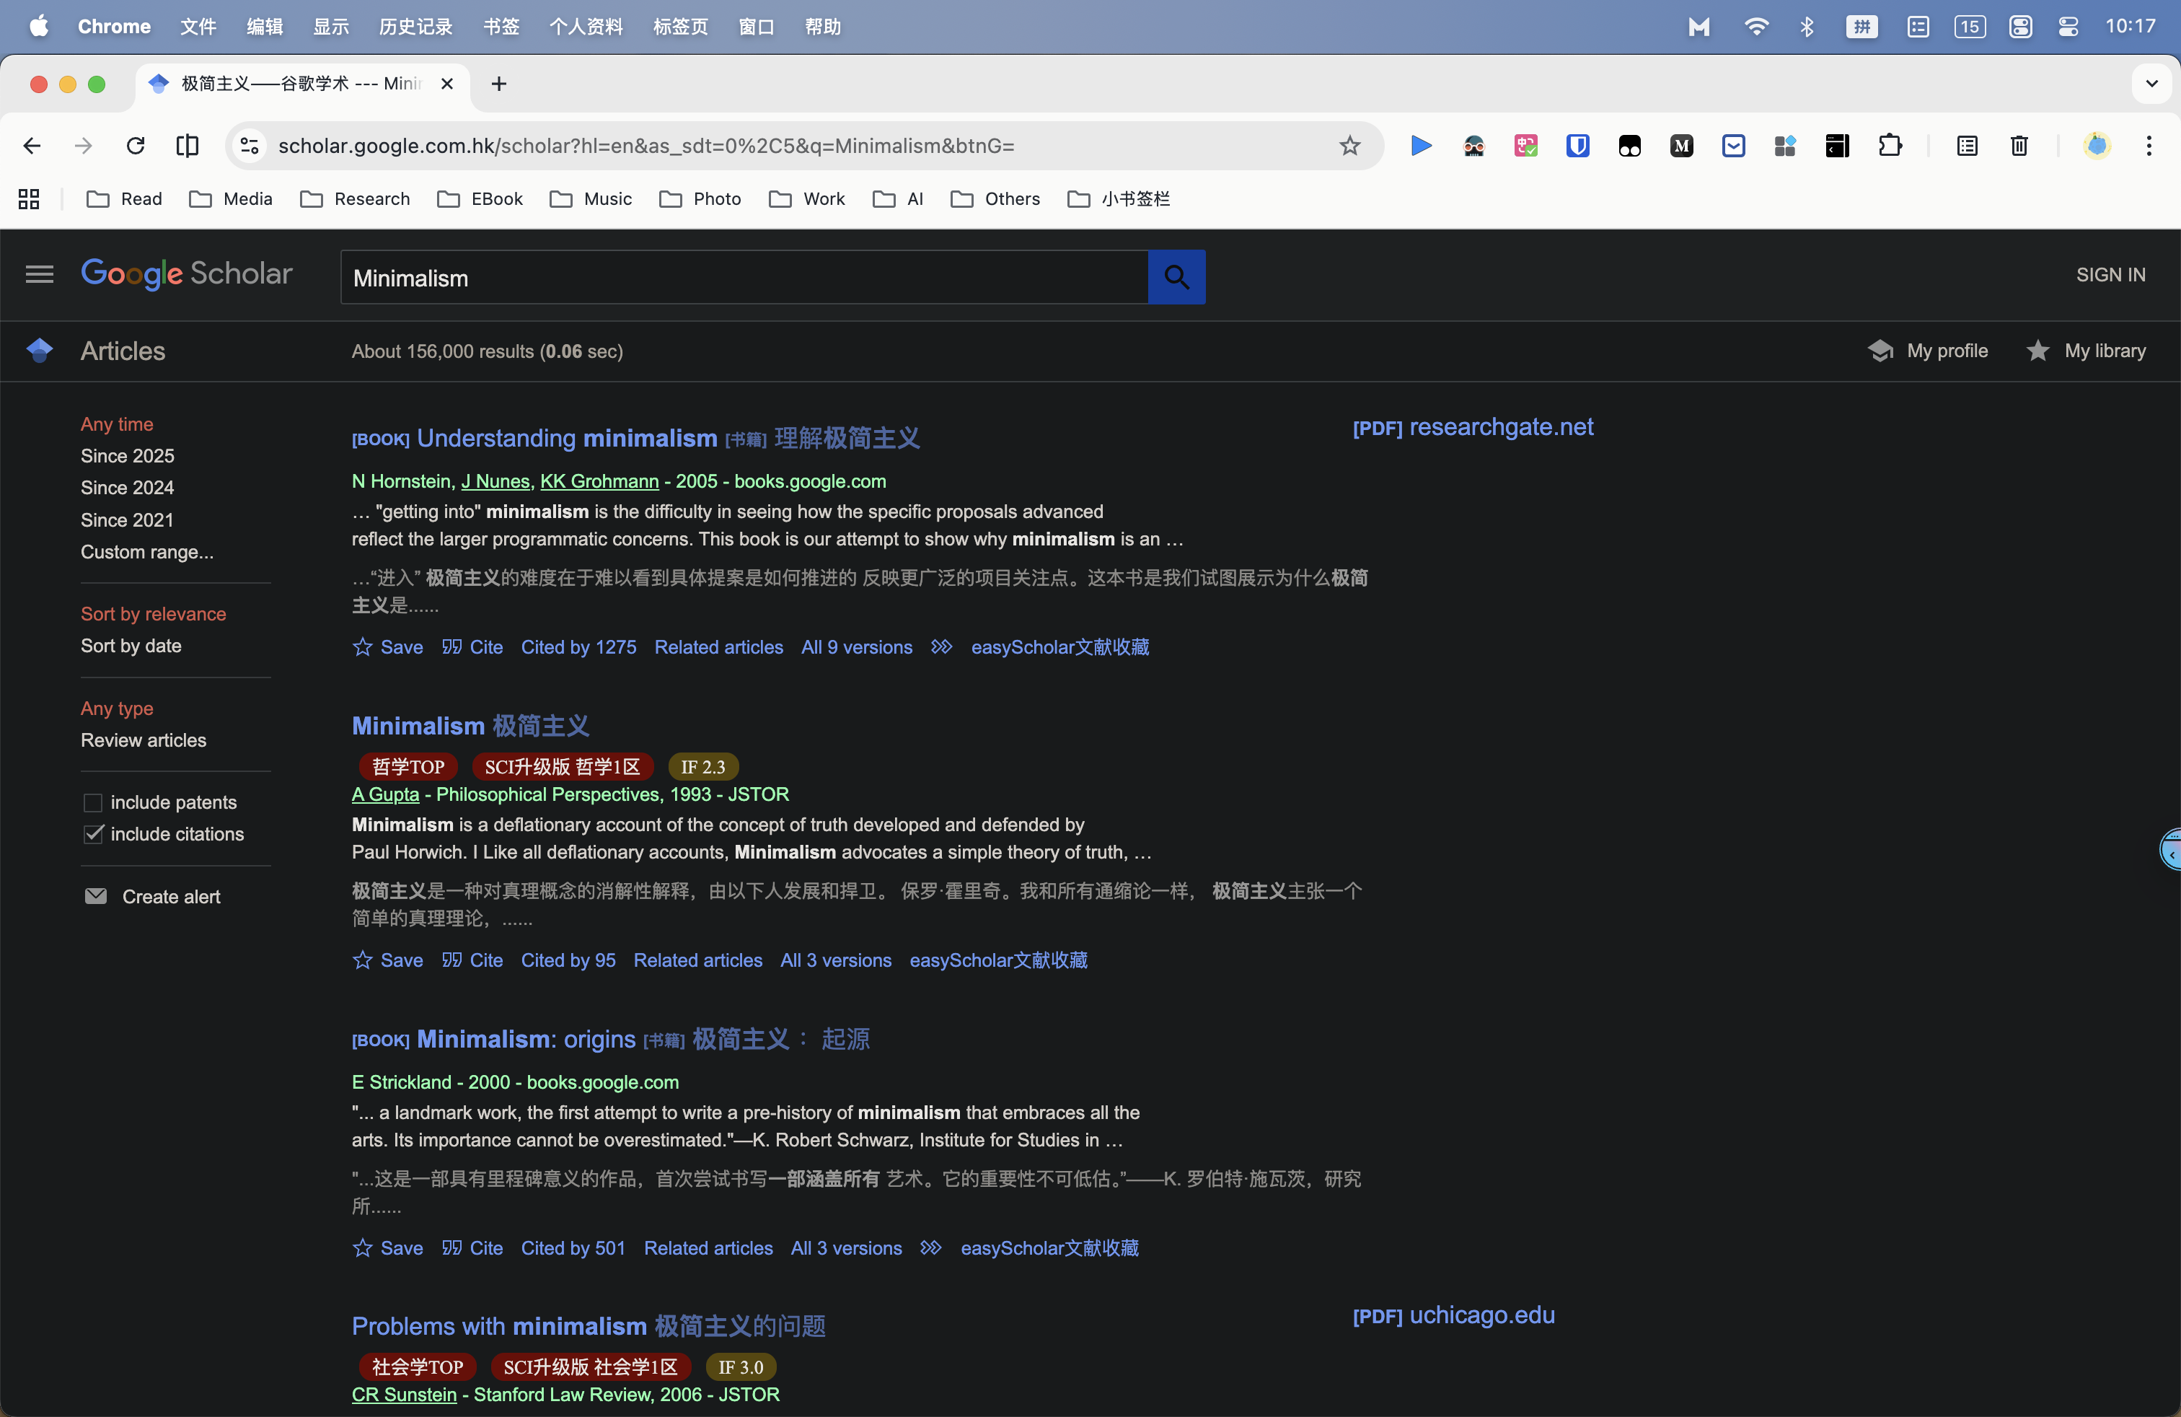Click the Medium extension icon
The height and width of the screenshot is (1417, 2181).
(x=1682, y=146)
